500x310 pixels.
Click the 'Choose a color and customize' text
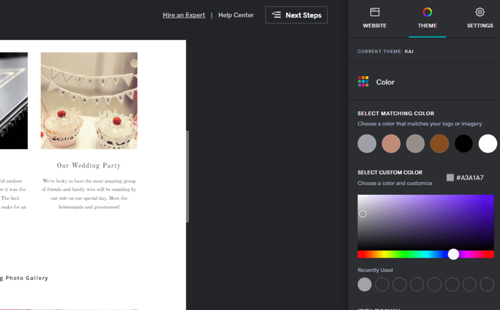(x=395, y=183)
